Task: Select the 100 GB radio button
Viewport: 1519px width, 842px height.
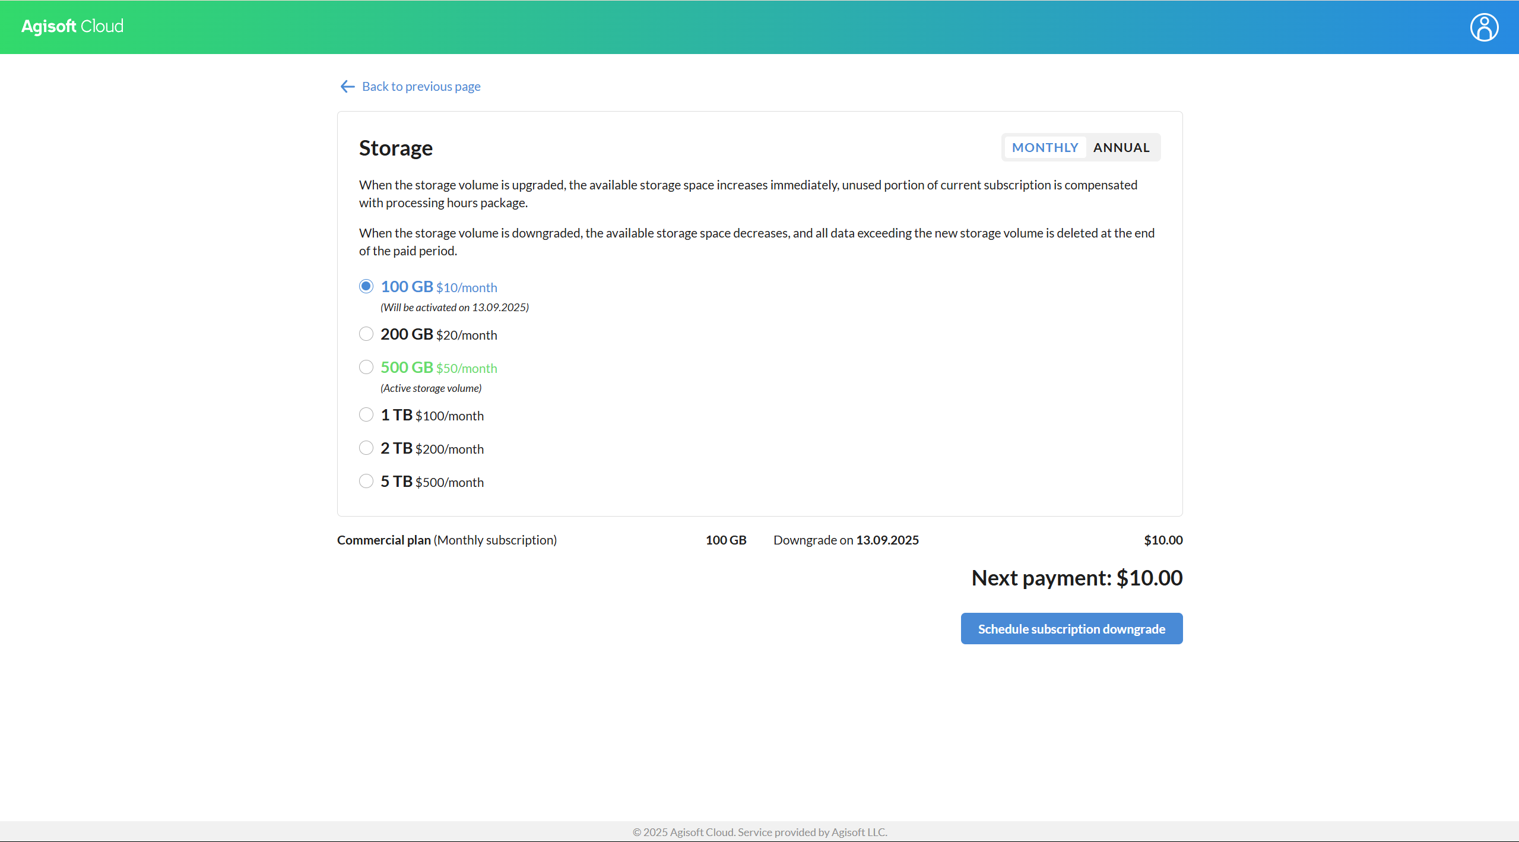Action: click(x=366, y=286)
